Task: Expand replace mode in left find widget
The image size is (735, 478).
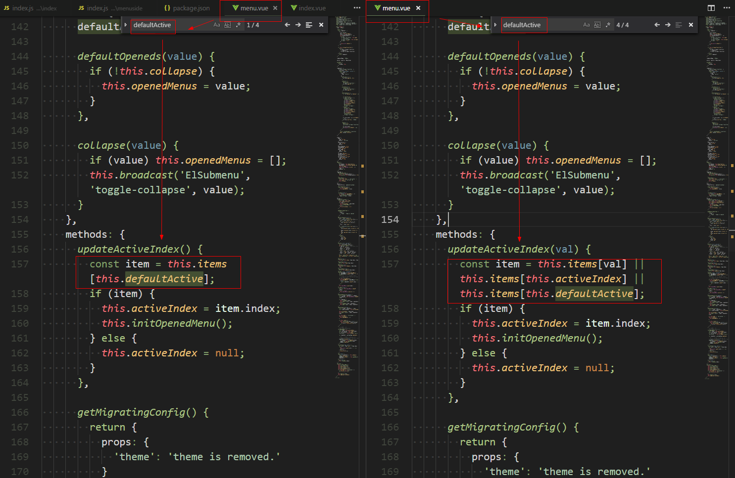Action: [x=126, y=25]
